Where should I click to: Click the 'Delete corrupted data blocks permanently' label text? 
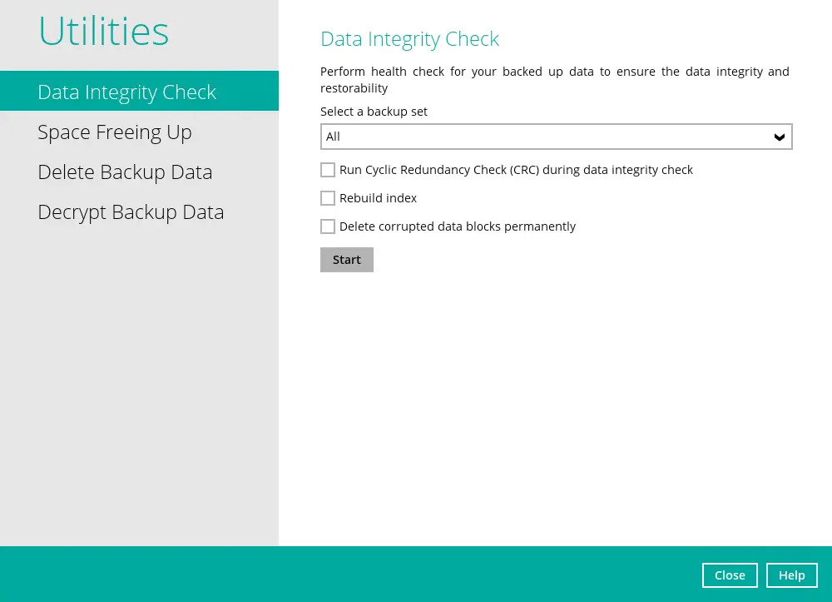(x=457, y=226)
